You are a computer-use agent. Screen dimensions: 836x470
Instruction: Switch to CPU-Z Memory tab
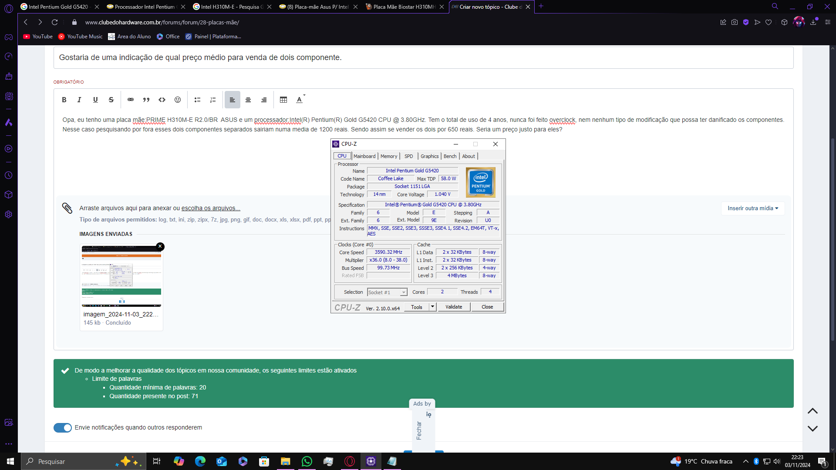389,156
